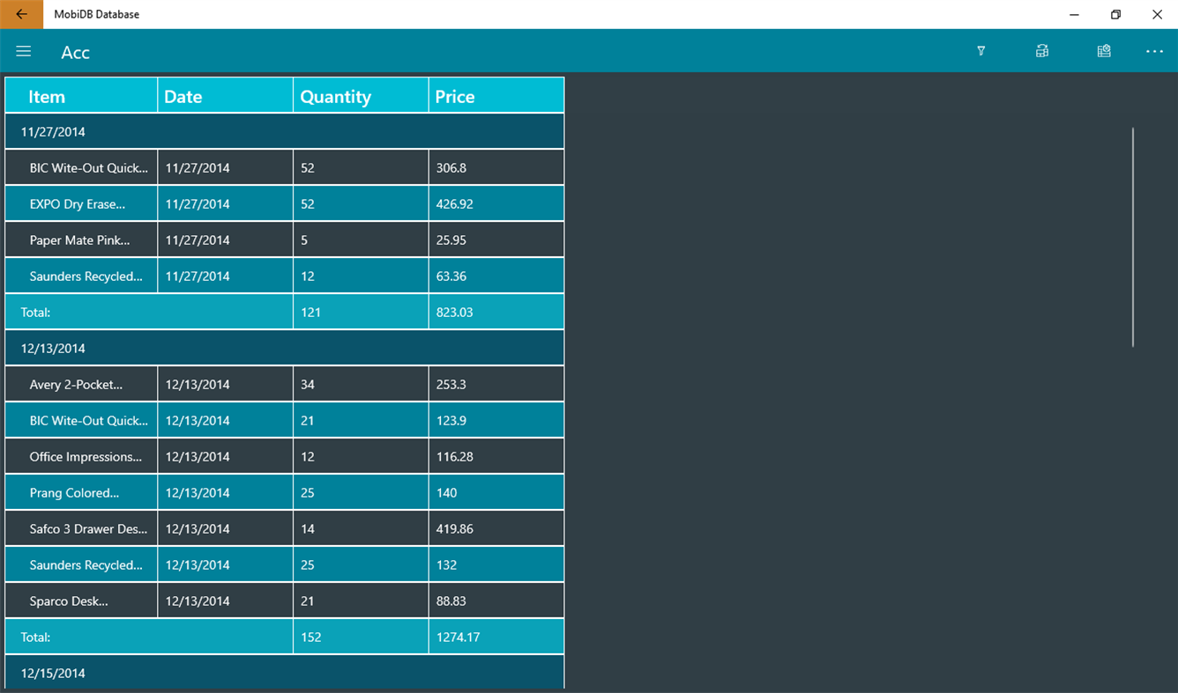
Task: Go back with the orange arrow button
Action: tap(21, 14)
